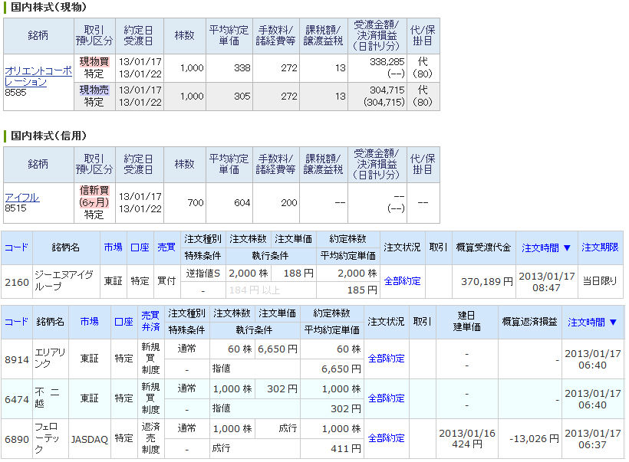Sort by 売買 in the first order table
The width and height of the screenshot is (629, 462).
click(166, 247)
